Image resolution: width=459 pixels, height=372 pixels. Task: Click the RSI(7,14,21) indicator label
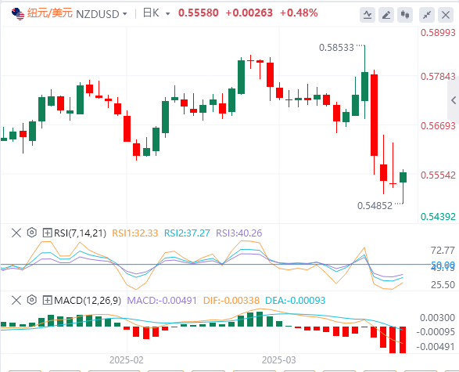[80, 233]
